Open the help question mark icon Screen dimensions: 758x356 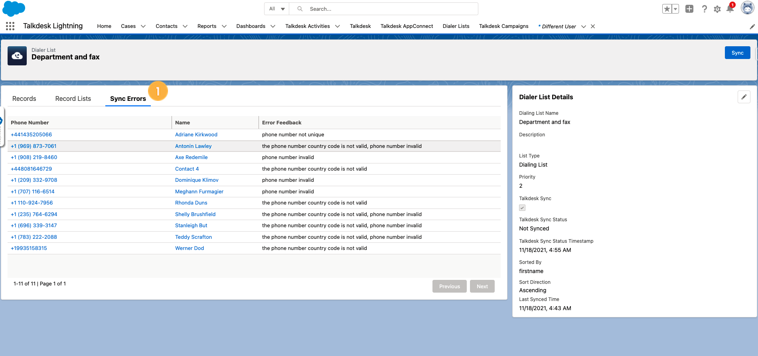[x=704, y=9]
